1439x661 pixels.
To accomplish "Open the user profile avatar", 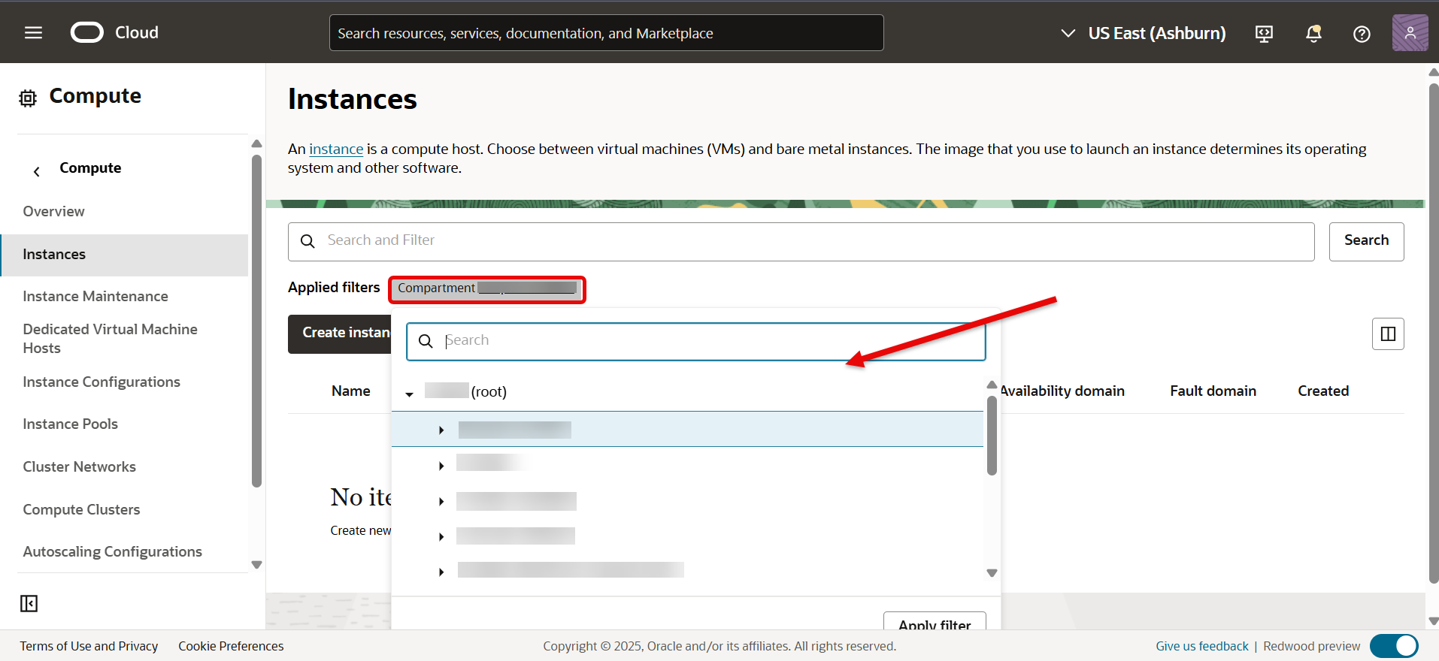I will pos(1410,33).
